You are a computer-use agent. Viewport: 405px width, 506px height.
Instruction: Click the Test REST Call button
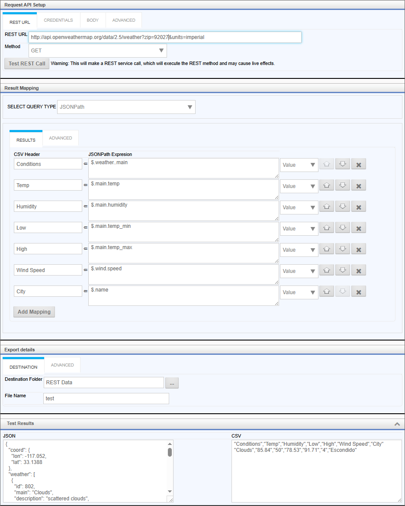coord(27,64)
